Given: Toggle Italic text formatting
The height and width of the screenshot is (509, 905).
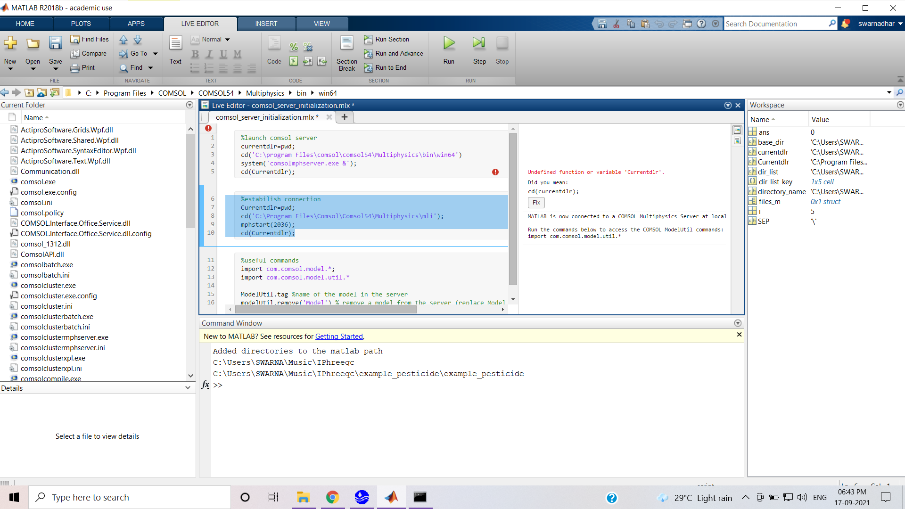Looking at the screenshot, I should coord(209,54).
